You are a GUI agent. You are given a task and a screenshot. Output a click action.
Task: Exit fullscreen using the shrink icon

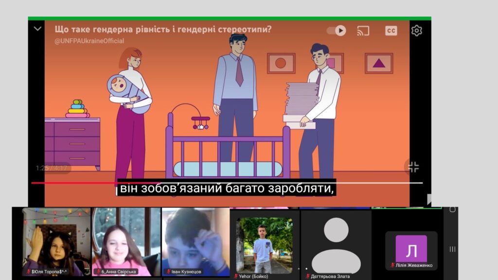coord(413,167)
